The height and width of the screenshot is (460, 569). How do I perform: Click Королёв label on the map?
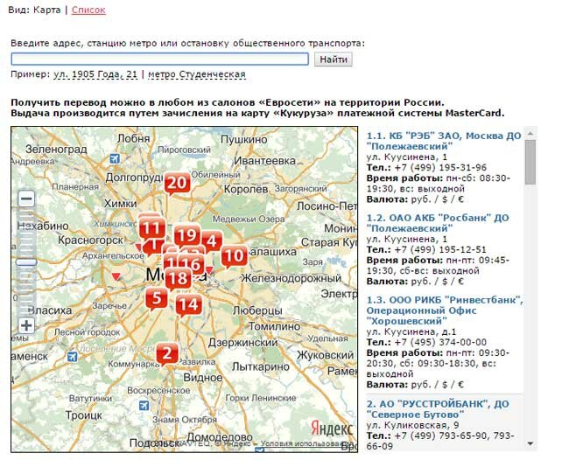coord(246,189)
